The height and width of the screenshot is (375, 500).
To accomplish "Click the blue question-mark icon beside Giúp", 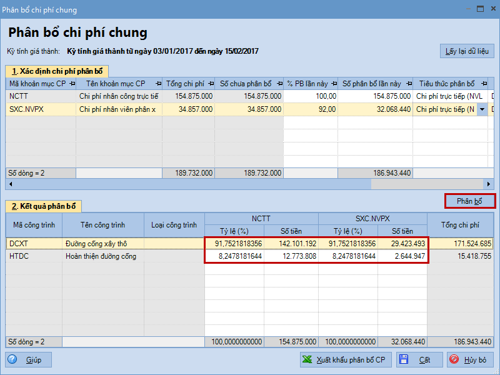I will click(14, 360).
